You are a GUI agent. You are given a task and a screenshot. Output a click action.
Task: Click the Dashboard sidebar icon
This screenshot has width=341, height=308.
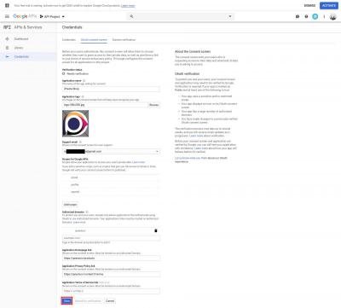(8, 38)
